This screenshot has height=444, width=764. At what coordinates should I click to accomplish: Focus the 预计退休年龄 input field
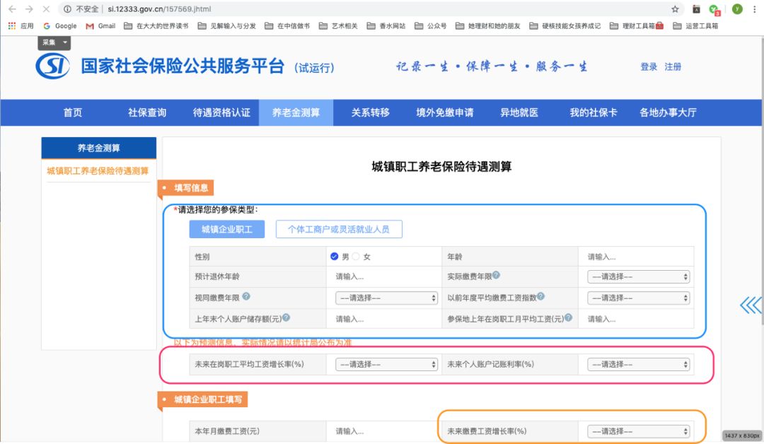coord(383,276)
